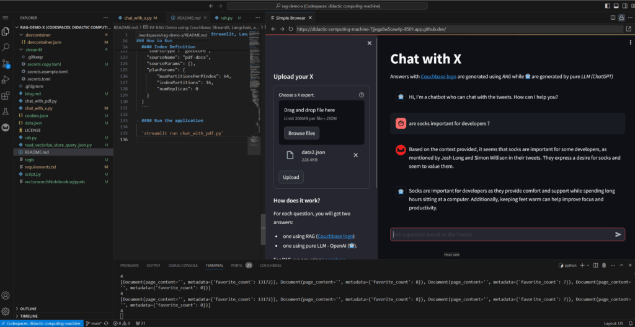Open the Debug Console tab
635x327 pixels.
183,266
